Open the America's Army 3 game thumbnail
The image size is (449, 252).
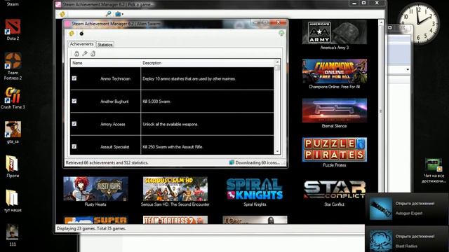pos(334,32)
